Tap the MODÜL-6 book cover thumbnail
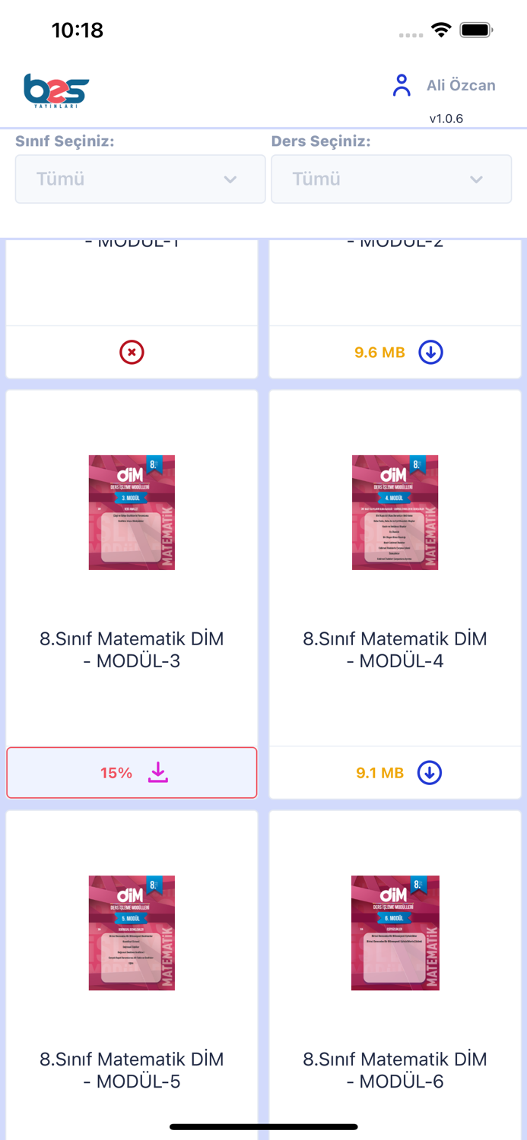 coord(395,933)
